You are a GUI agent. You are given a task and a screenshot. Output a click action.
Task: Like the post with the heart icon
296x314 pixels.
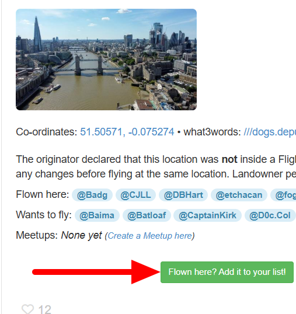click(27, 309)
